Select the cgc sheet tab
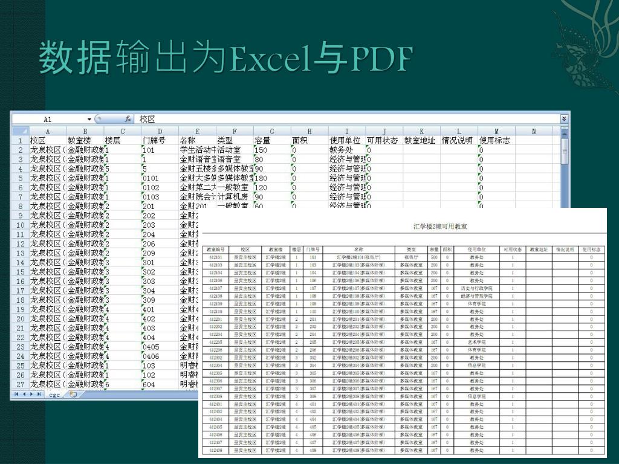Image resolution: width=619 pixels, height=464 pixels. tap(54, 394)
